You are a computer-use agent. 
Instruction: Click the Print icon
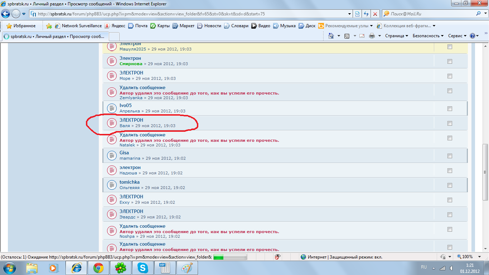coord(372,36)
